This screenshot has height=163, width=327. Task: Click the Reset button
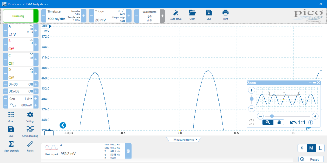coord(311,159)
